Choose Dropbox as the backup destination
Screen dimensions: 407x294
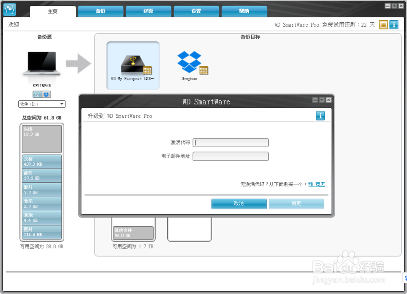[x=189, y=61]
